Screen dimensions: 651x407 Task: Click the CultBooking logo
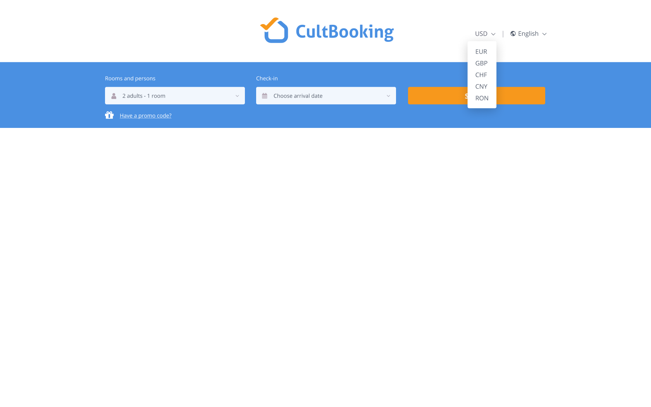coord(327,31)
